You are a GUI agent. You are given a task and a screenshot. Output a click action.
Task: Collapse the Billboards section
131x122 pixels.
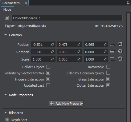tap(6, 112)
